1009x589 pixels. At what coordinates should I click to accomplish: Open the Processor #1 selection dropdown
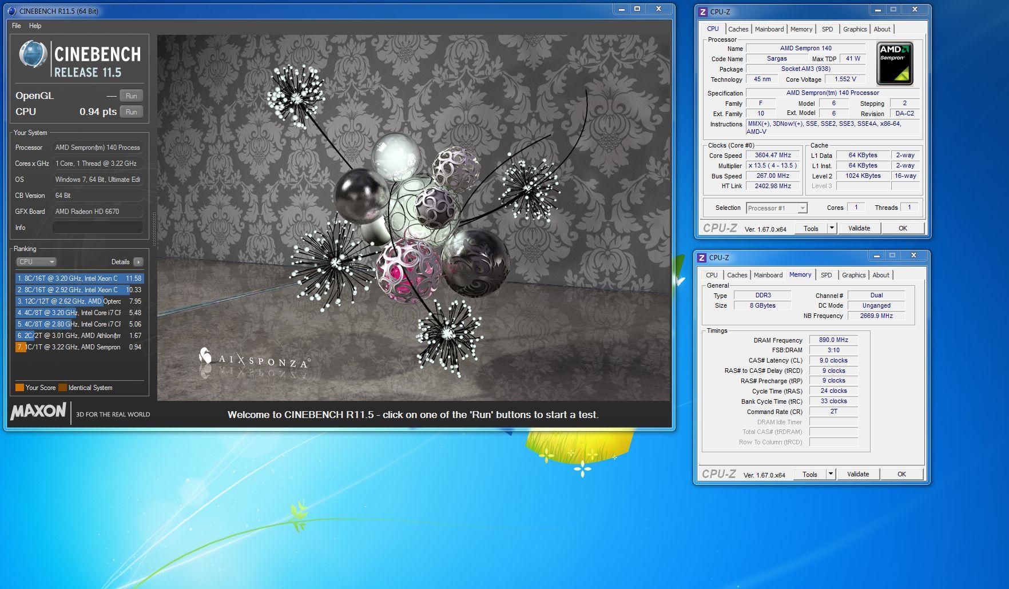click(776, 208)
